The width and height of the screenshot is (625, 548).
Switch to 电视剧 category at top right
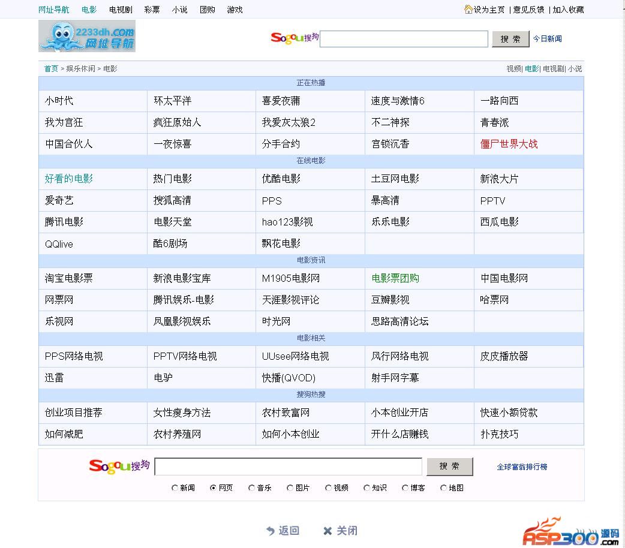click(x=554, y=68)
